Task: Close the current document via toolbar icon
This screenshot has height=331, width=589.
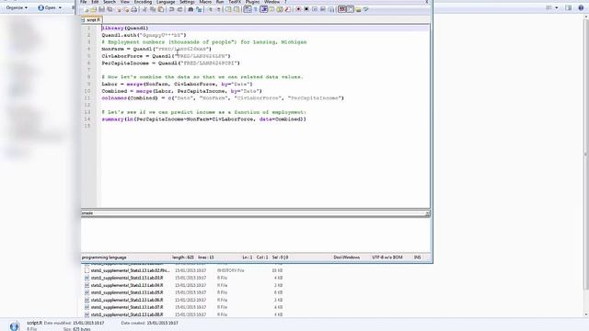Action: [119, 9]
